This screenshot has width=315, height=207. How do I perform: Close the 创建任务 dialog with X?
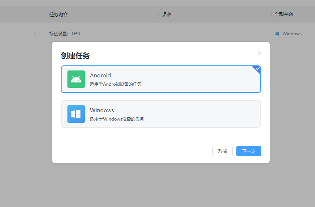tap(259, 53)
